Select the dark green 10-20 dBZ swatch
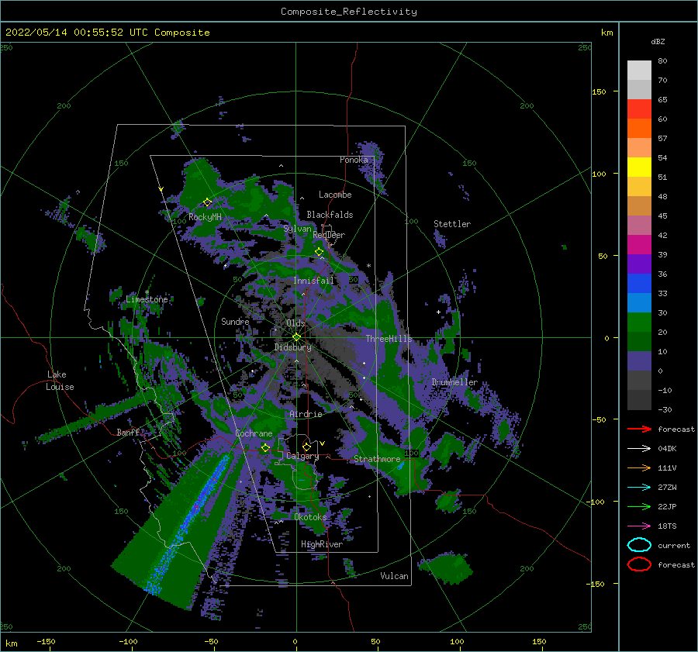698x652 pixels. [639, 341]
